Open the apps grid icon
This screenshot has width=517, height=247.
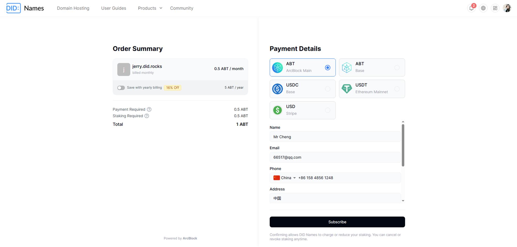(495, 8)
